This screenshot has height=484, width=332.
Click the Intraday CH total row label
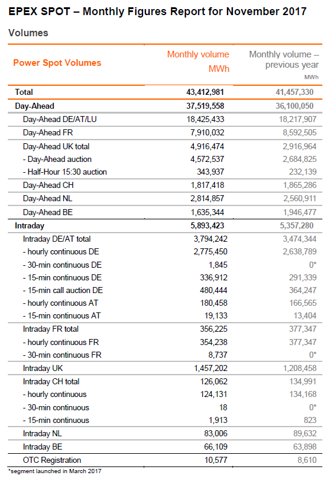(x=51, y=381)
